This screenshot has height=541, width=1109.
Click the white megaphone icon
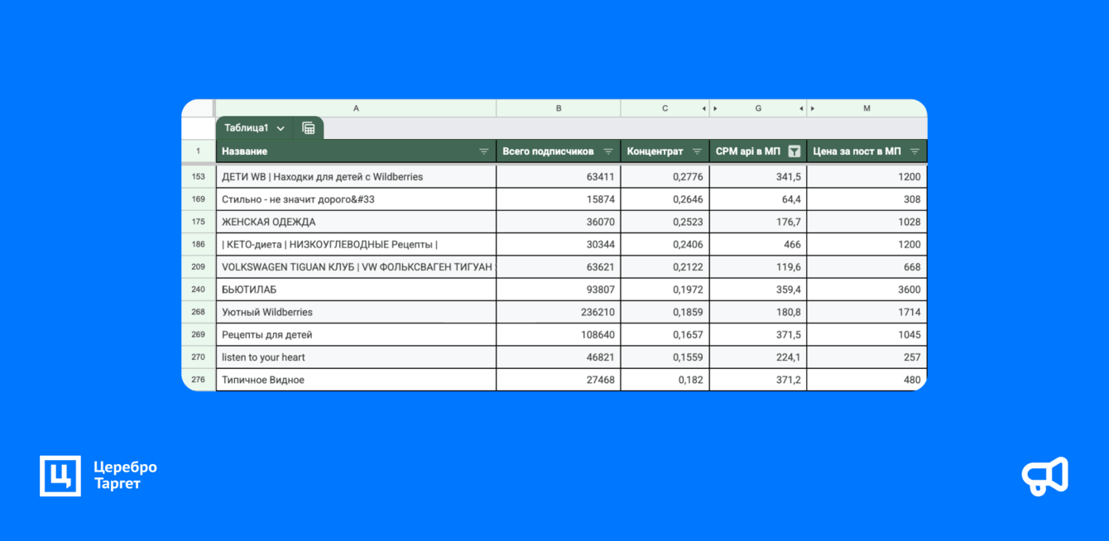click(x=1045, y=476)
